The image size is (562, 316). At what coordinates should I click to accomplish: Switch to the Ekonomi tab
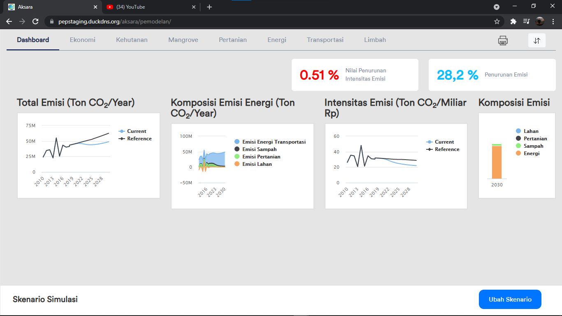(x=83, y=40)
